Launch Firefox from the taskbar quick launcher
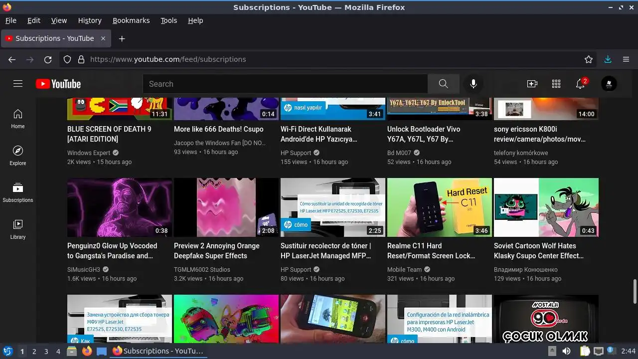The height and width of the screenshot is (359, 638). [x=87, y=351]
